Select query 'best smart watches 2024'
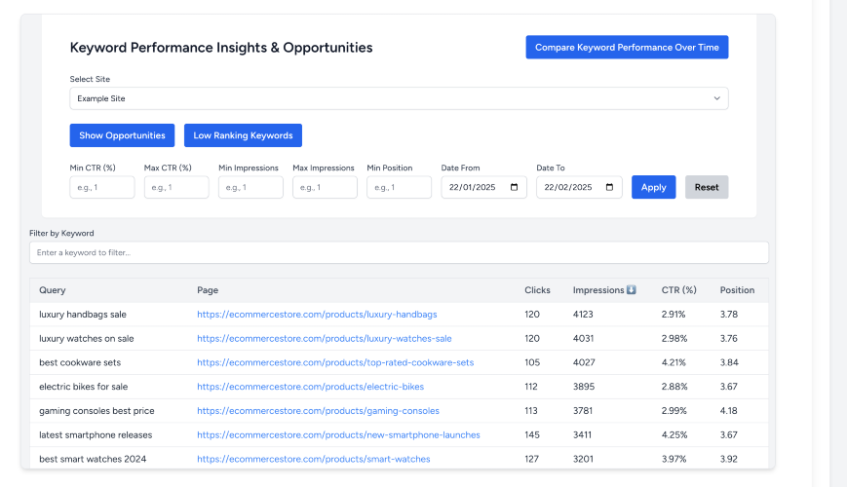The width and height of the screenshot is (847, 487). [x=93, y=459]
